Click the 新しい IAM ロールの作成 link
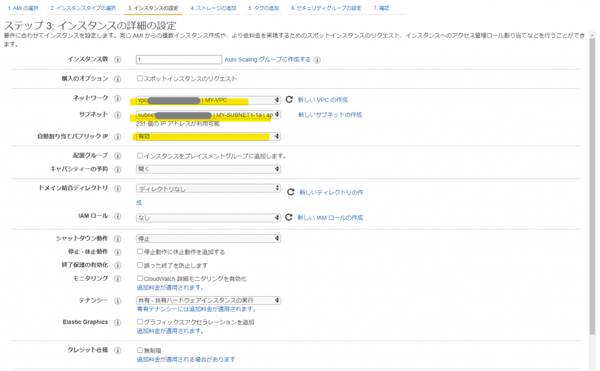Viewport: 600px width, 371px height. tap(330, 218)
